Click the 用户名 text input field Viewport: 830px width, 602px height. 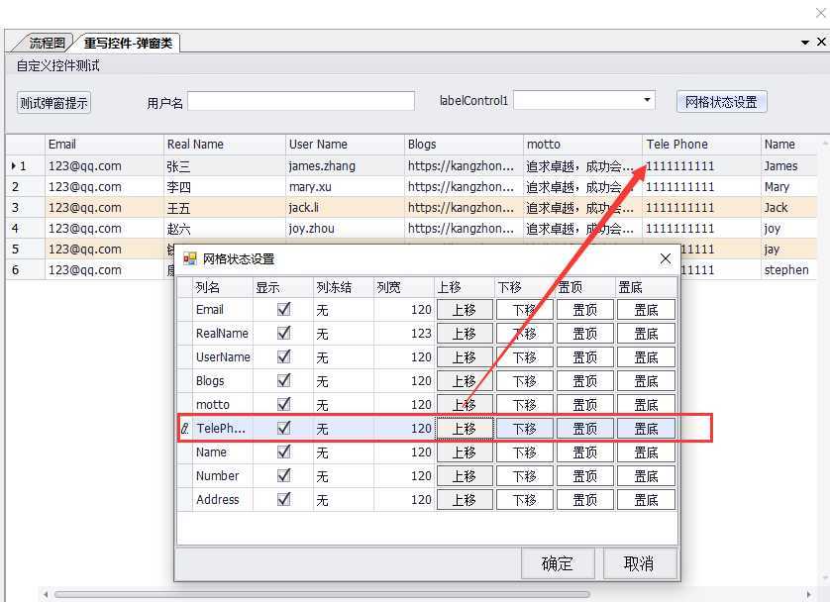(x=301, y=101)
